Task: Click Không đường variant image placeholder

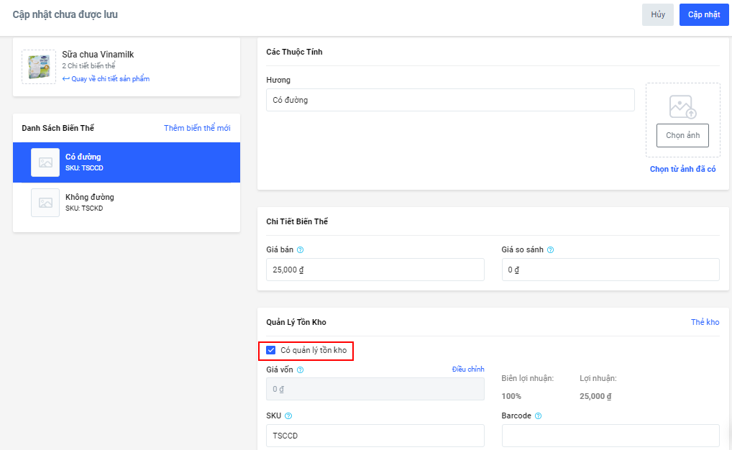Action: [x=45, y=203]
